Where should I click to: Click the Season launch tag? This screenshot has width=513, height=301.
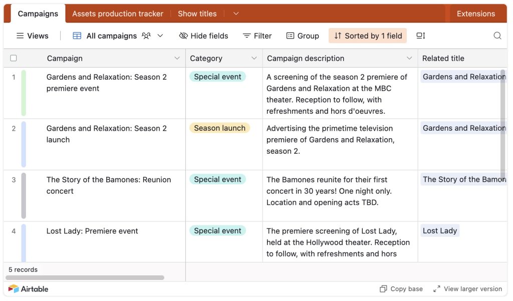tap(219, 128)
